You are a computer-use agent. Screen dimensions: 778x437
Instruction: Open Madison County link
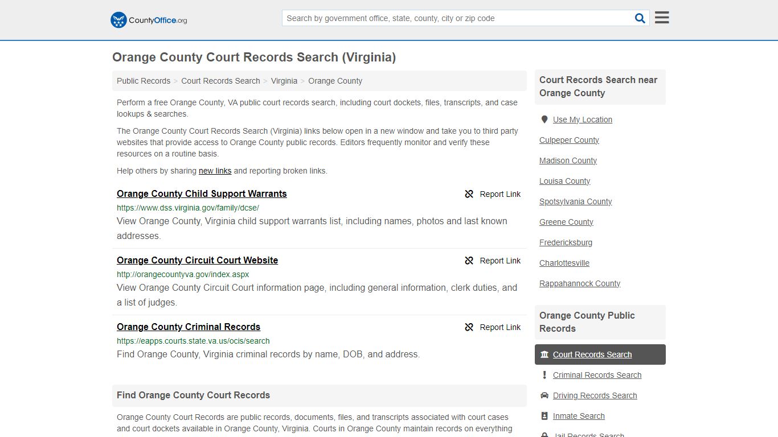pyautogui.click(x=568, y=160)
